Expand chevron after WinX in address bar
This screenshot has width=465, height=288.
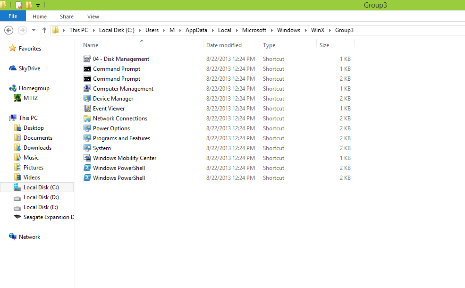tap(330, 30)
